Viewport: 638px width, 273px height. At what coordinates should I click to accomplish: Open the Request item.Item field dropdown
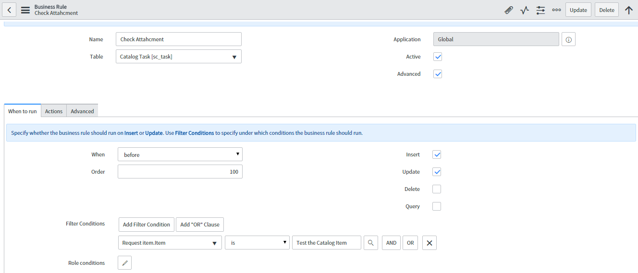point(170,243)
